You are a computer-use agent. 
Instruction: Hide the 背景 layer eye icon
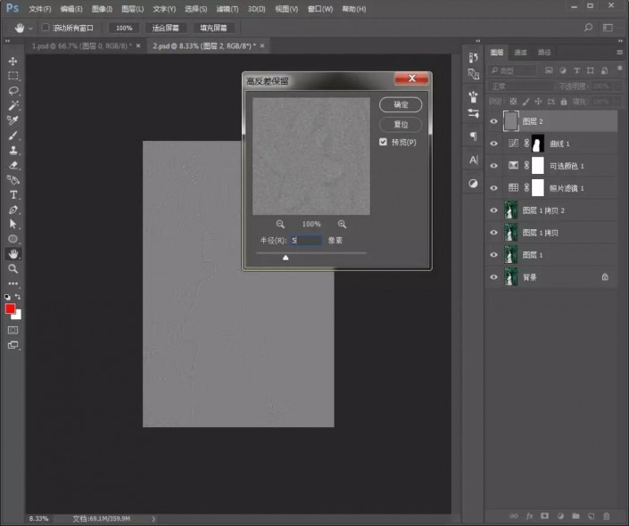coord(493,277)
